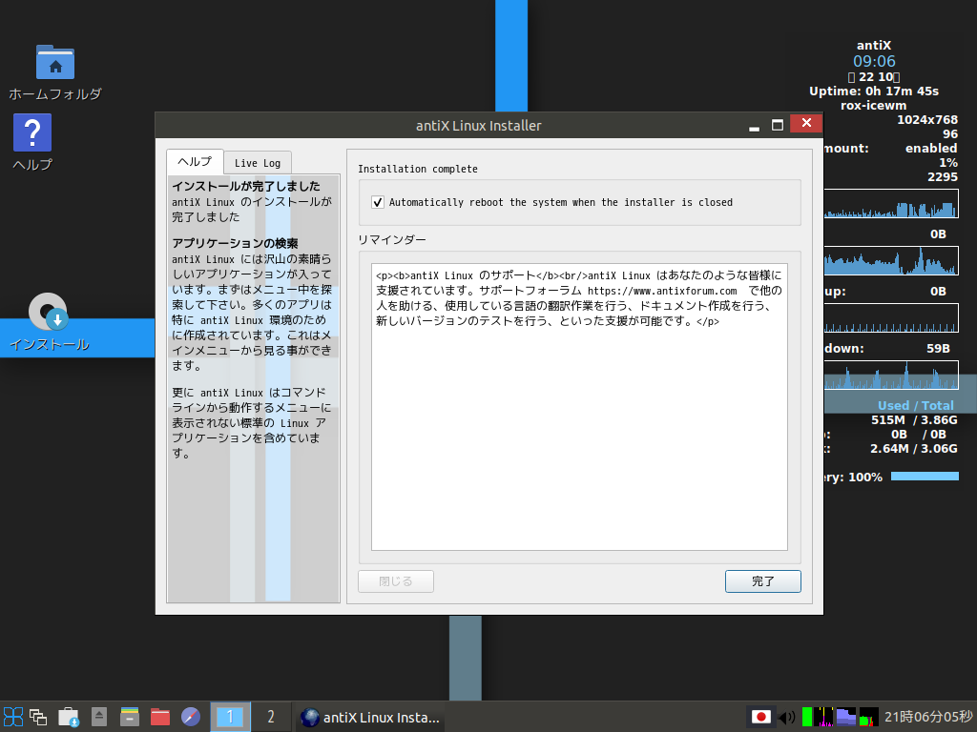Image resolution: width=977 pixels, height=732 pixels.
Task: Click the 2.64M / 3.06G disk value
Action: 913,448
